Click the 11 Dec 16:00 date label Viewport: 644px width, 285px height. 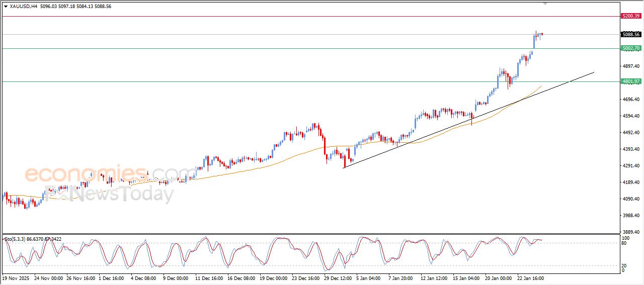click(208, 277)
